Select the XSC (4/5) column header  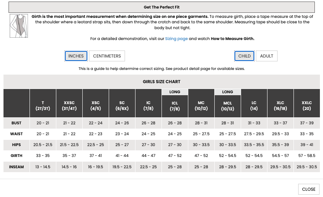pos(96,106)
